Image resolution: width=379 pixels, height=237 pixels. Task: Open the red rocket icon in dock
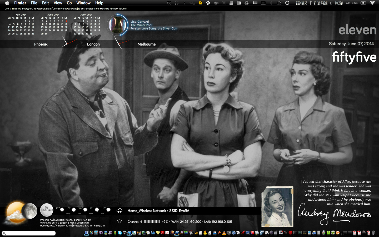click(243, 233)
